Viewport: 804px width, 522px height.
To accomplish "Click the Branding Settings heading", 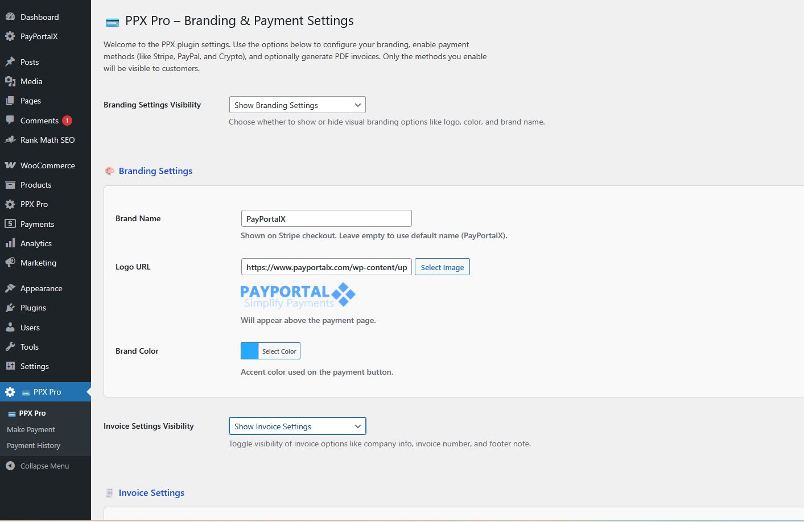I will [x=155, y=171].
